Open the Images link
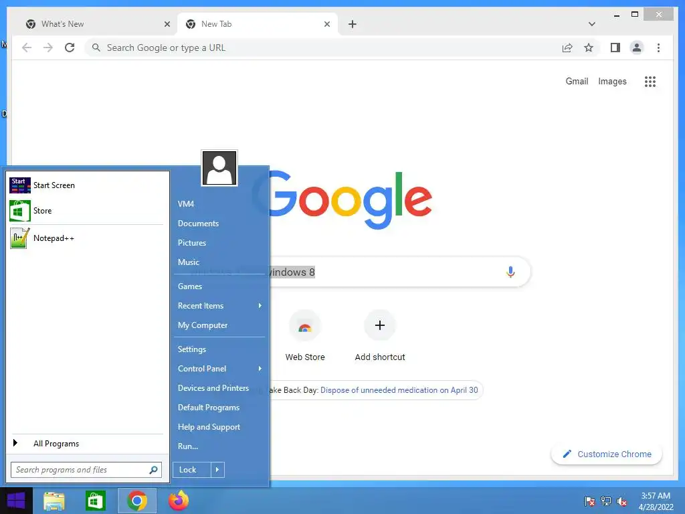The width and height of the screenshot is (685, 514). point(612,81)
